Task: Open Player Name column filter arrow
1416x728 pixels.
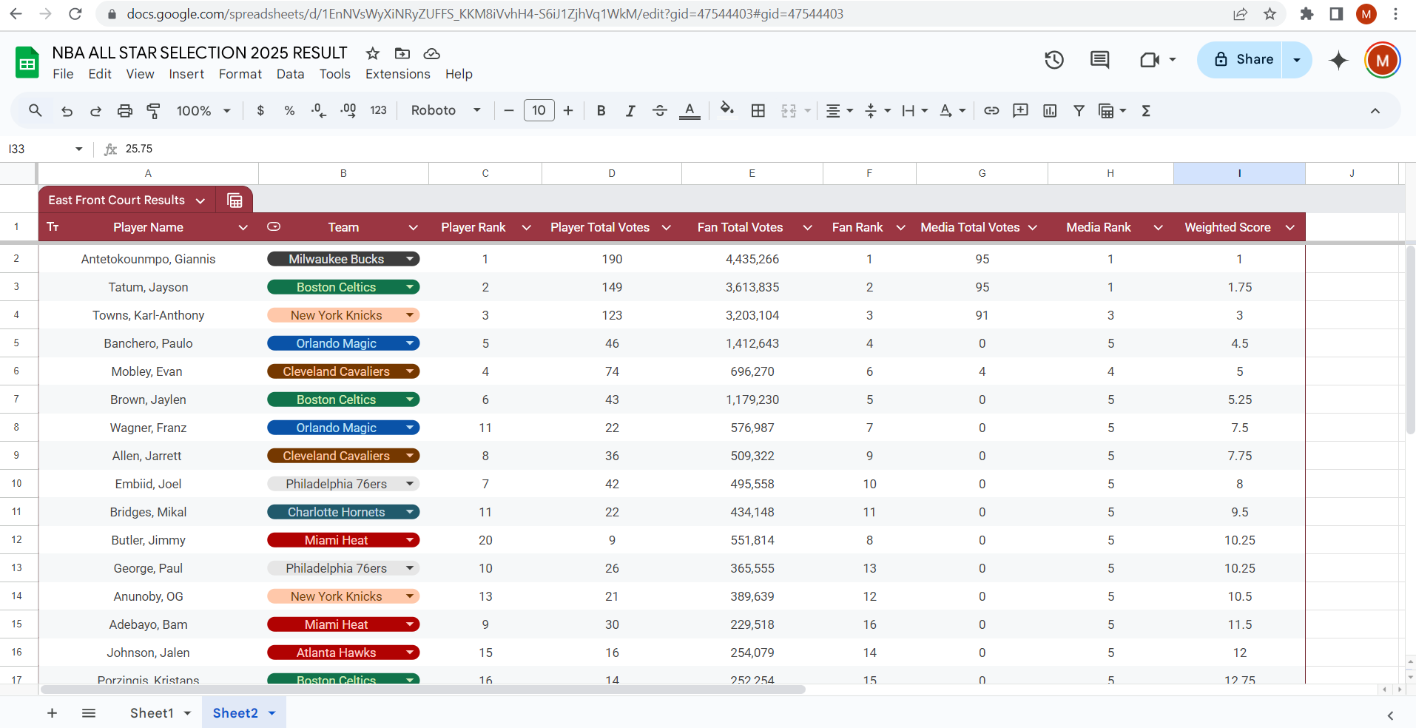Action: [x=243, y=228]
